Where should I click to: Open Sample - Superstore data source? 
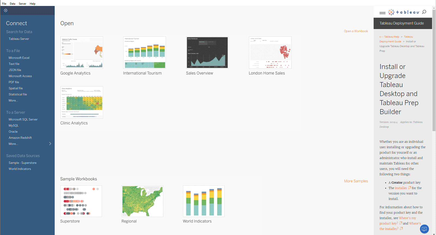click(22, 163)
